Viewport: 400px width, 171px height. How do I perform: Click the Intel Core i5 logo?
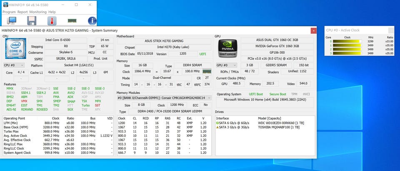(x=15, y=48)
